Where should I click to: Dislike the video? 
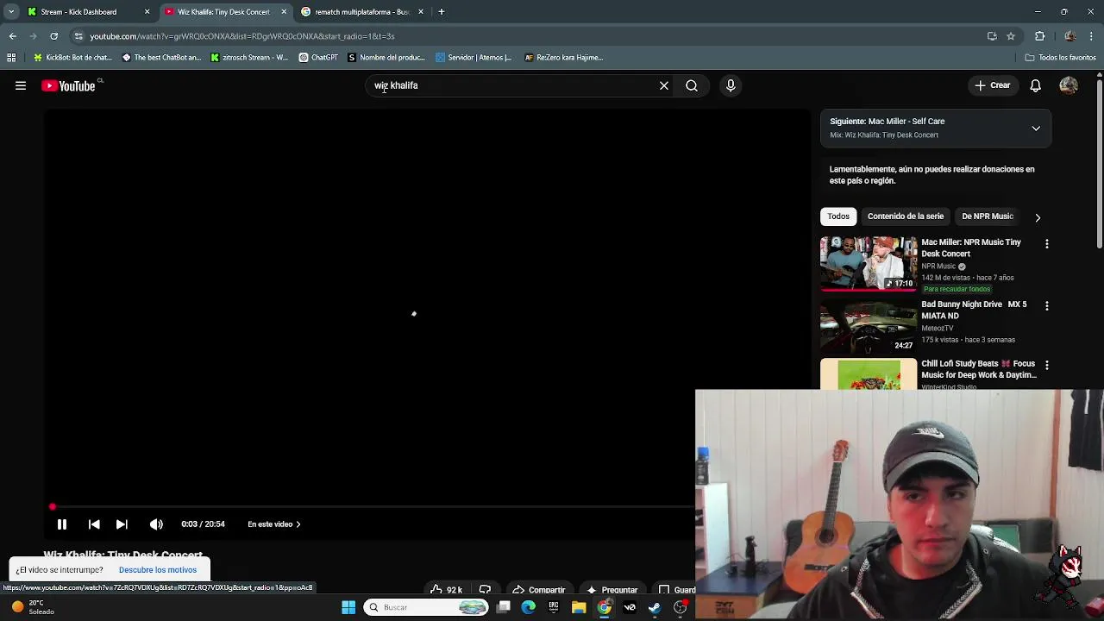pyautogui.click(x=485, y=590)
